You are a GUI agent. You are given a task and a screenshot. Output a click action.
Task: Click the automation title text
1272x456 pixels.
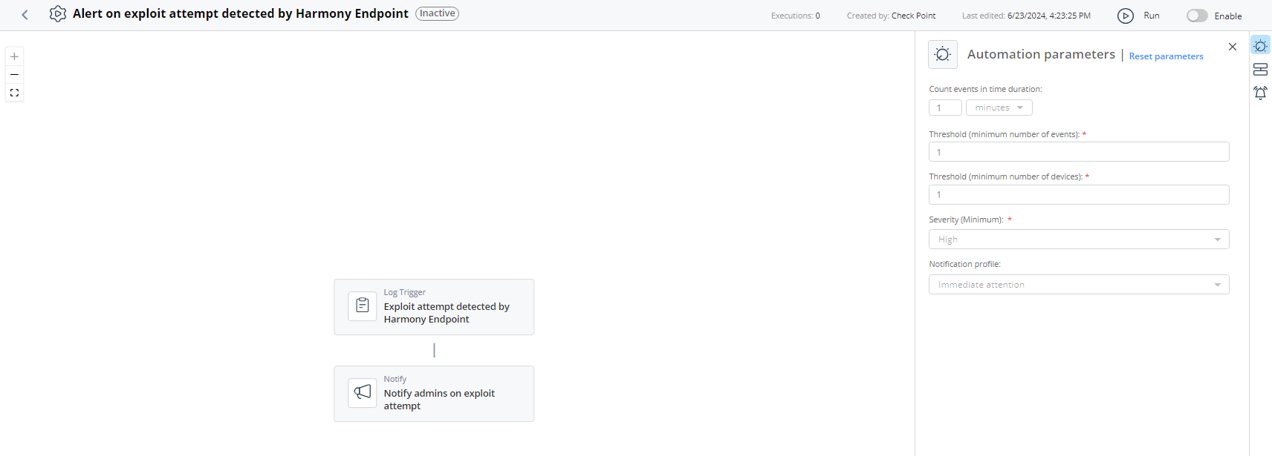tap(241, 13)
